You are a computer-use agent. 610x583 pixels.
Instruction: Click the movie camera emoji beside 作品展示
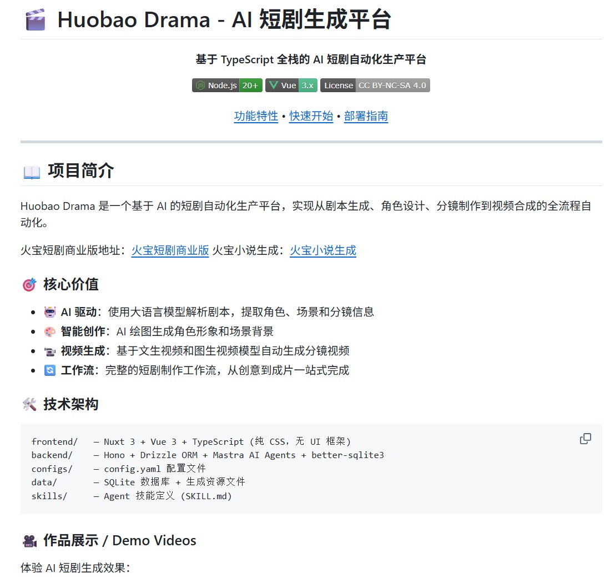coord(29,541)
